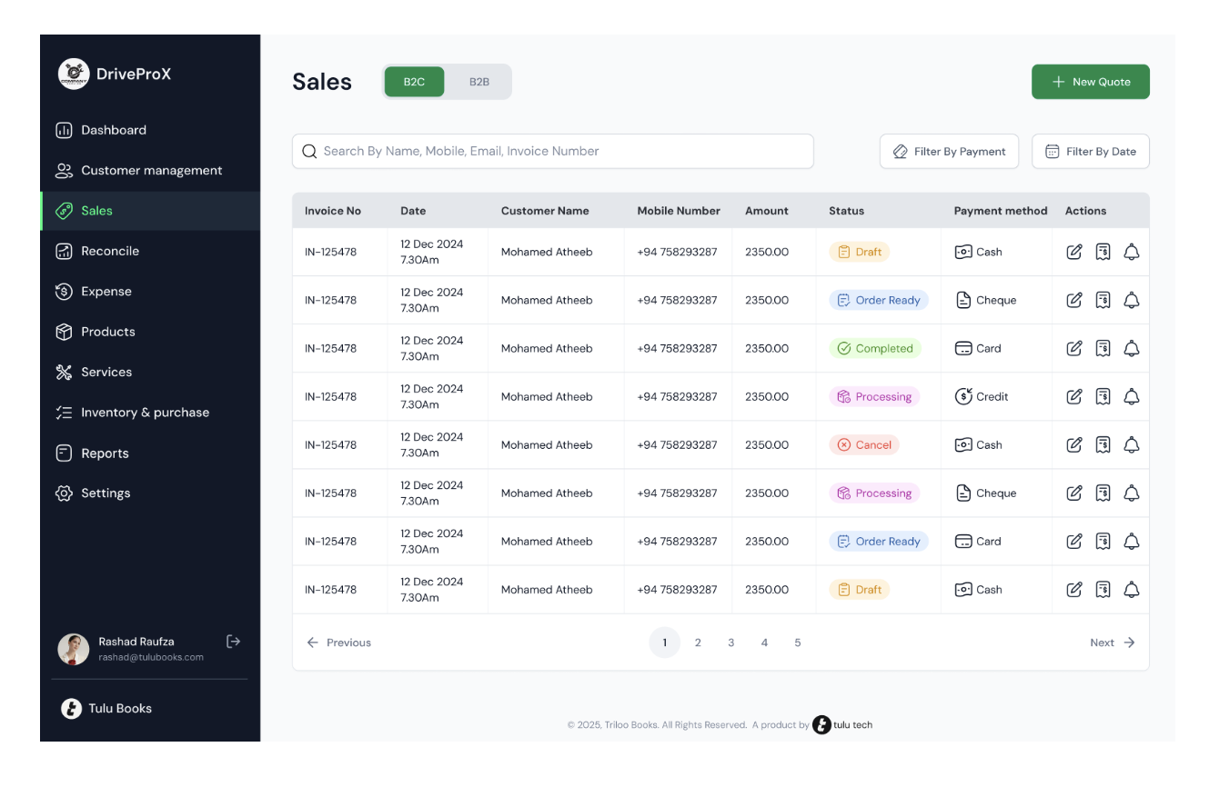The image size is (1219, 787).
Task: Select page 3 in the pagination
Action: click(730, 643)
